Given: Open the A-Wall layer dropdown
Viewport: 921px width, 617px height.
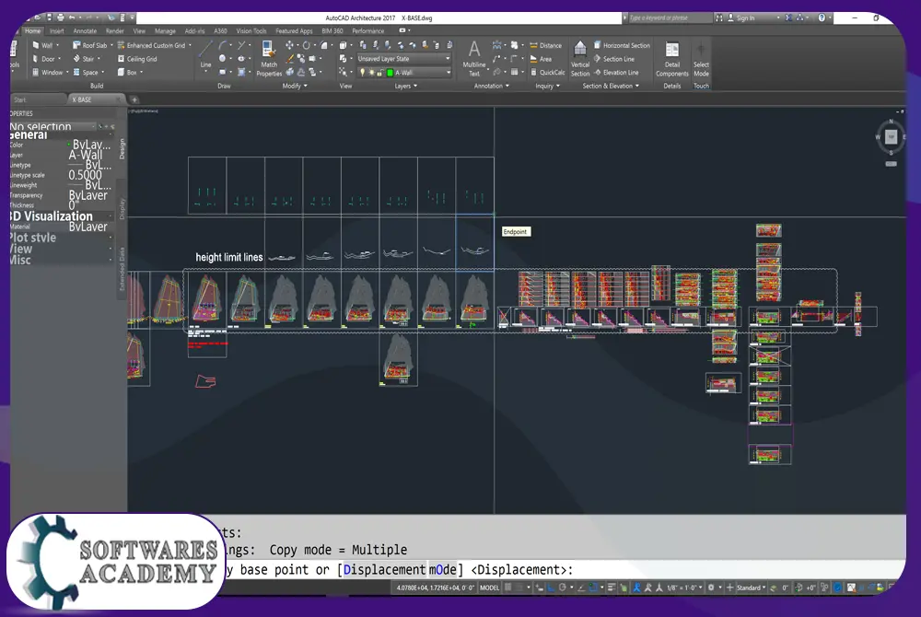Looking at the screenshot, I should pos(404,72).
